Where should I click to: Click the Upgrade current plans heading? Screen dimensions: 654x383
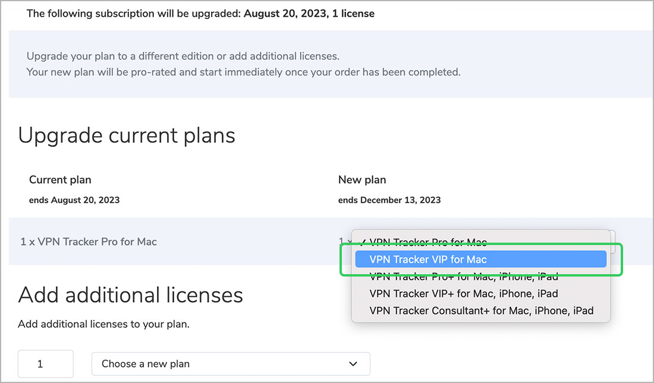pos(127,136)
